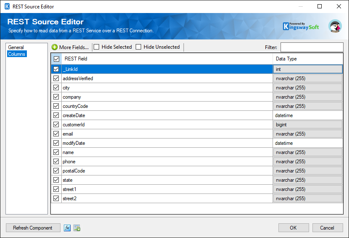Select the addressVerified field name
The width and height of the screenshot is (349, 238).
pos(78,78)
